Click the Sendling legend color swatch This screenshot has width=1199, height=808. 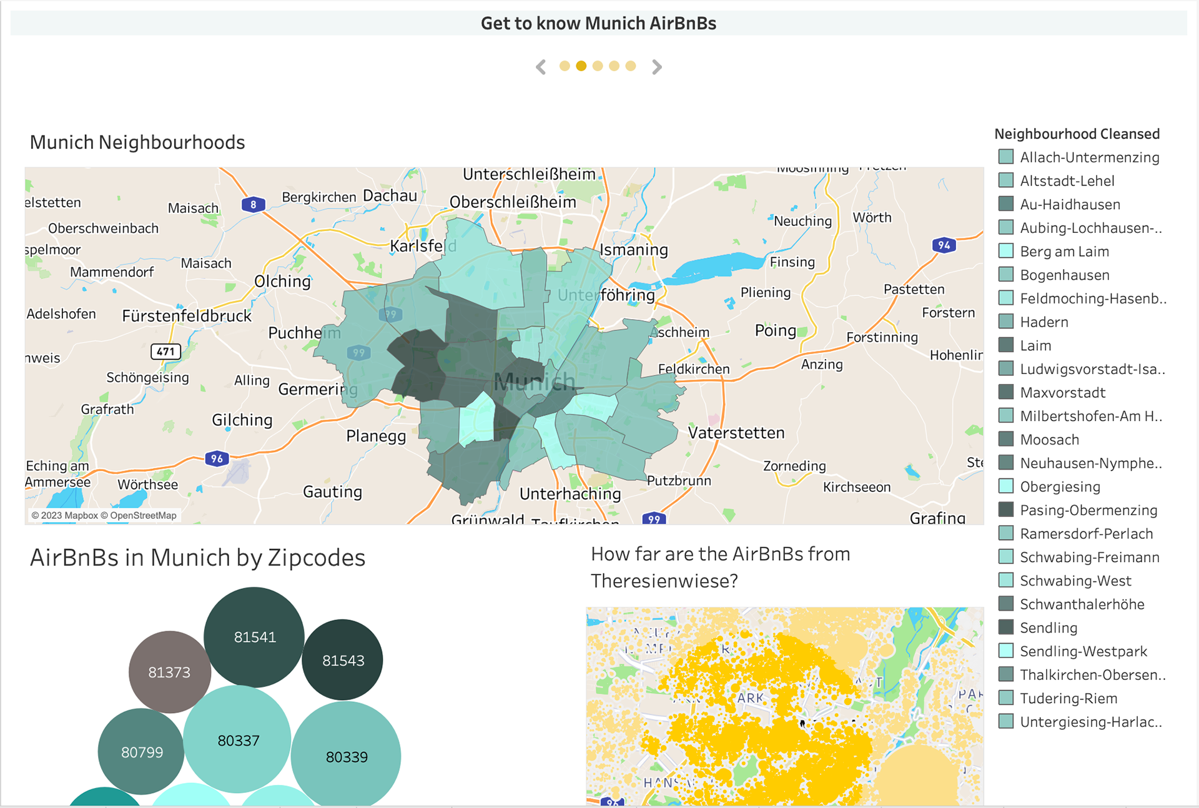[x=1005, y=627]
